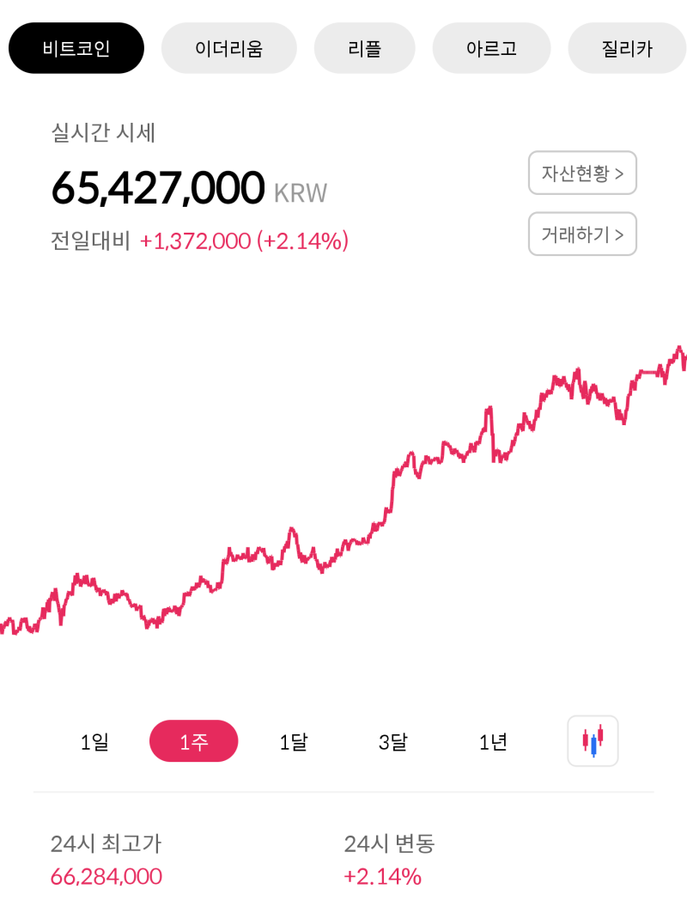Click the 24시 변동 percentage +2.14%
The image size is (687, 901).
(384, 876)
